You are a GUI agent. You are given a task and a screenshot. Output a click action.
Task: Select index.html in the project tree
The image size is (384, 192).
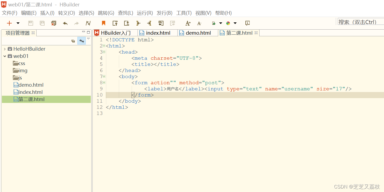[x=28, y=92]
